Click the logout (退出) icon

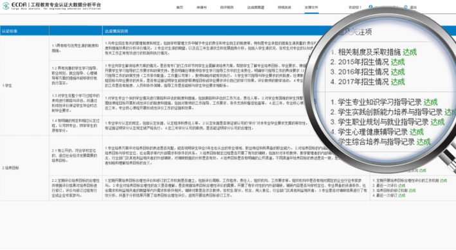click(406, 7)
